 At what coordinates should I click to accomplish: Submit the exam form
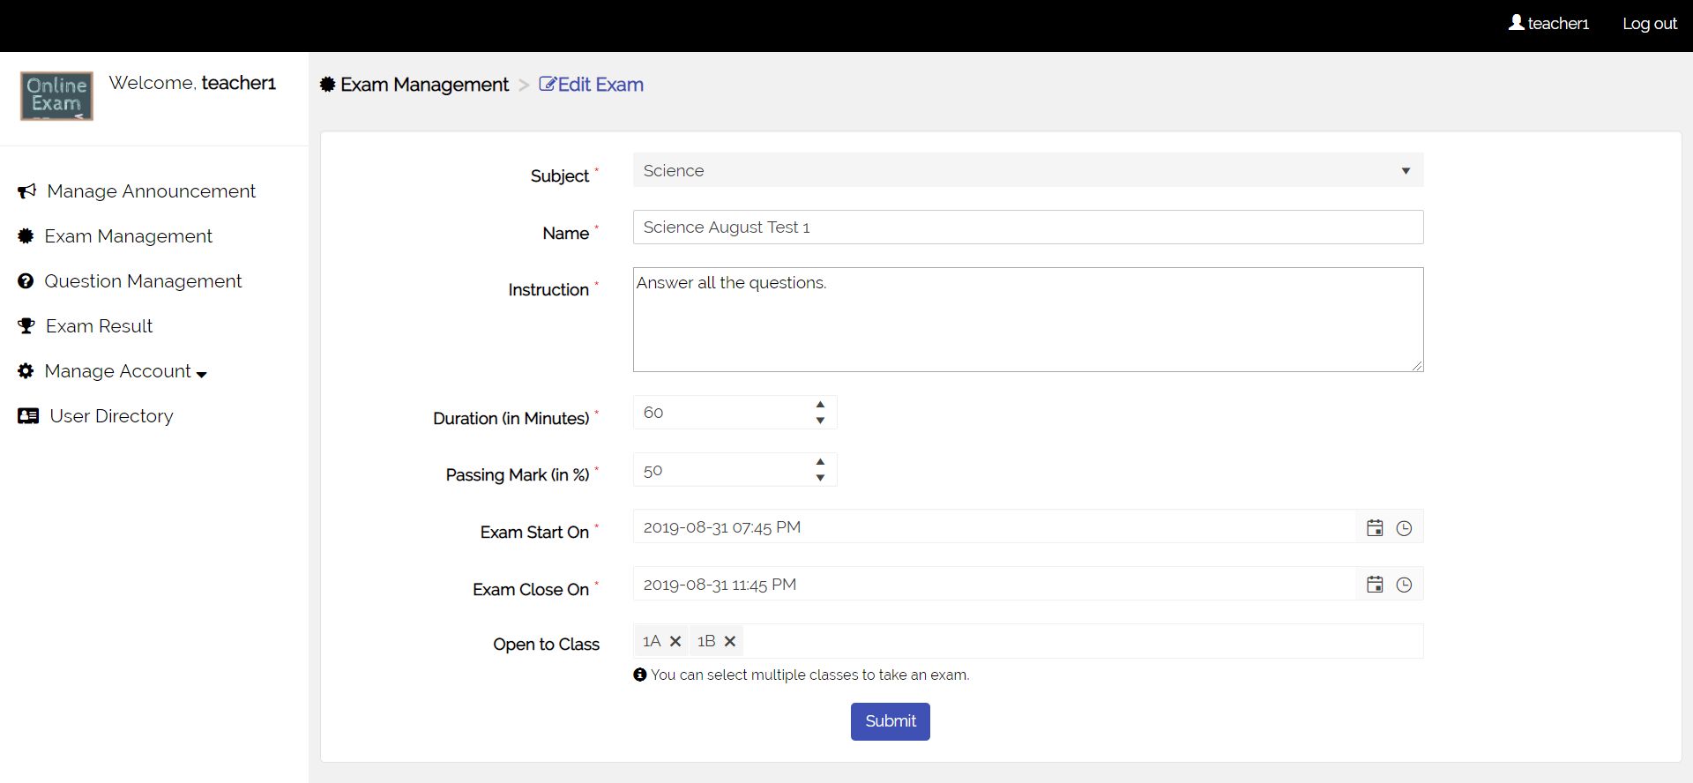tap(890, 721)
